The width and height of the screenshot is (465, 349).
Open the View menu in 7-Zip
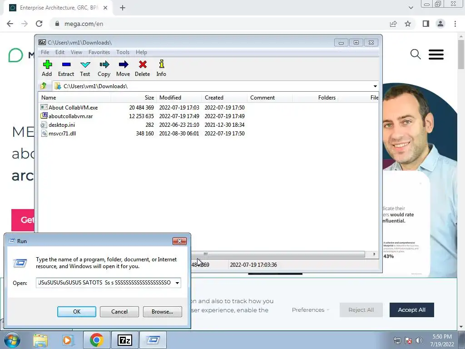pos(76,52)
